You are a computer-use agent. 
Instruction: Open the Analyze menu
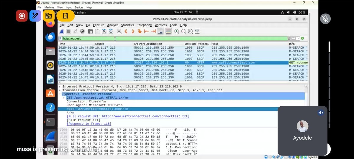click(x=113, y=25)
